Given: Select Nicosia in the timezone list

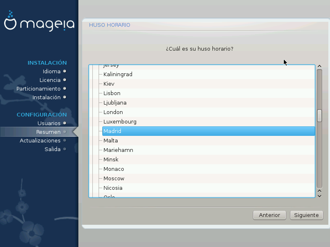Looking at the screenshot, I should click(113, 188).
